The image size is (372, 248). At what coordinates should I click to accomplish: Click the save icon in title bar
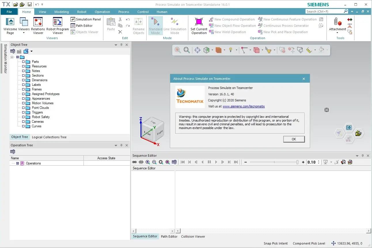pos(30,4)
